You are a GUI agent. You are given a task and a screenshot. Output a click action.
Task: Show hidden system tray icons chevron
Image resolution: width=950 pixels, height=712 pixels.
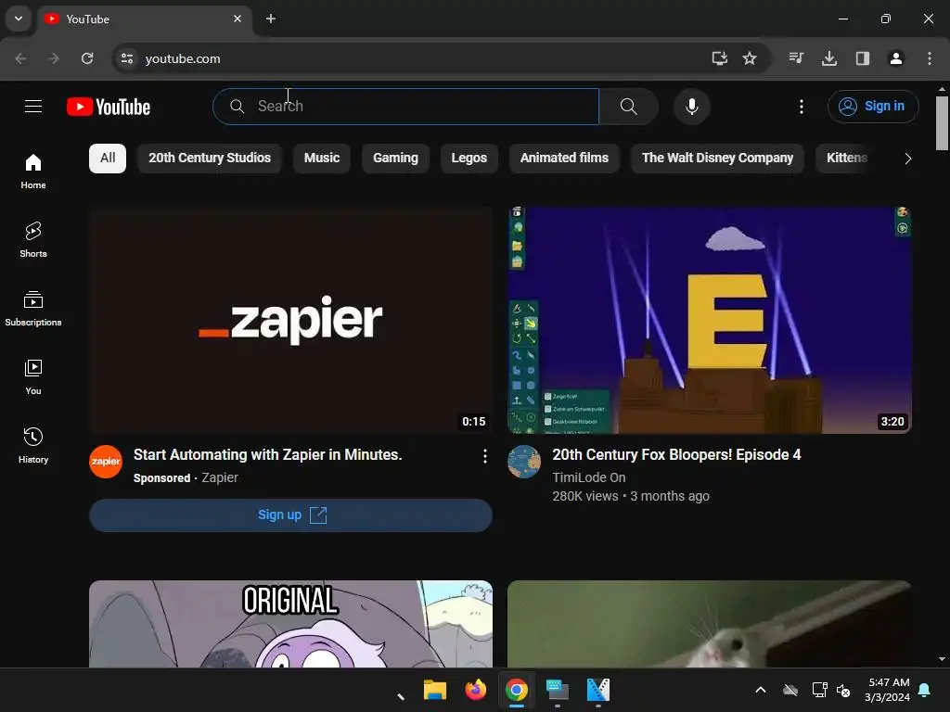761,690
